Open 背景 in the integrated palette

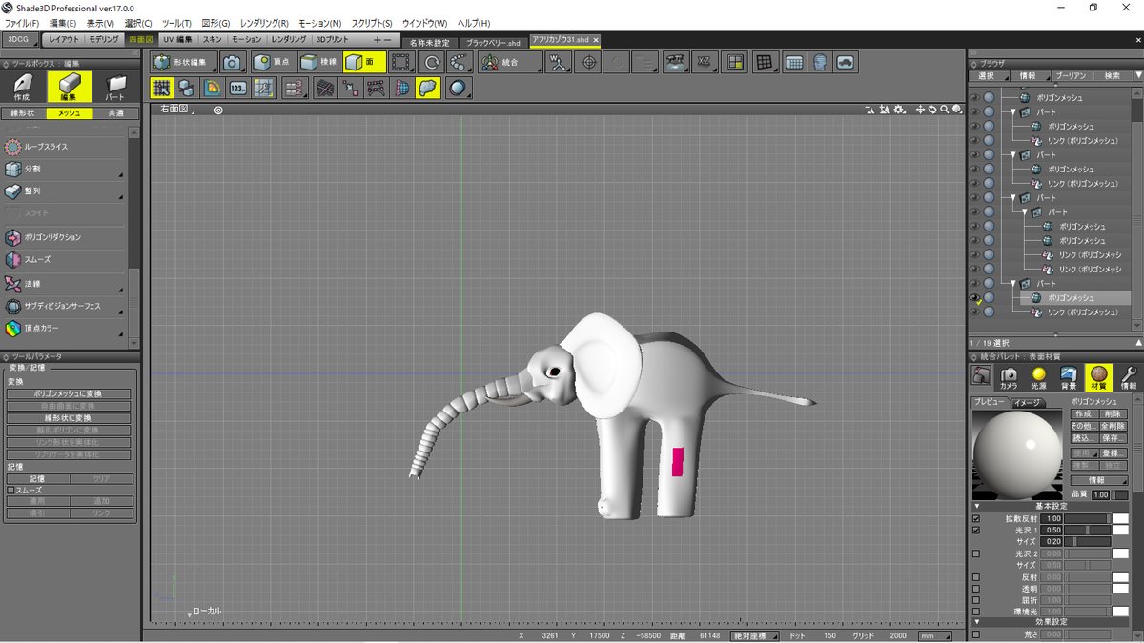click(1069, 379)
